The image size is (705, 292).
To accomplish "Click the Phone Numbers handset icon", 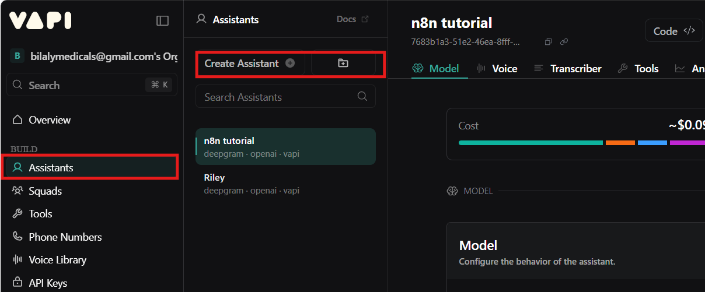I will (18, 237).
